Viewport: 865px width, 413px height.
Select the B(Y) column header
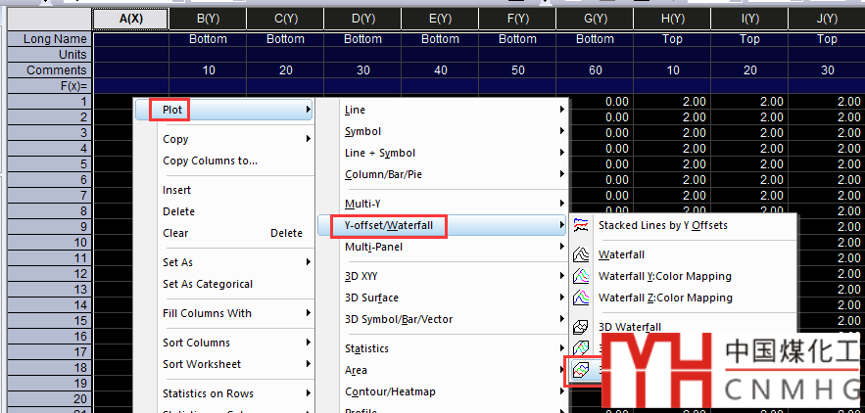click(x=208, y=19)
